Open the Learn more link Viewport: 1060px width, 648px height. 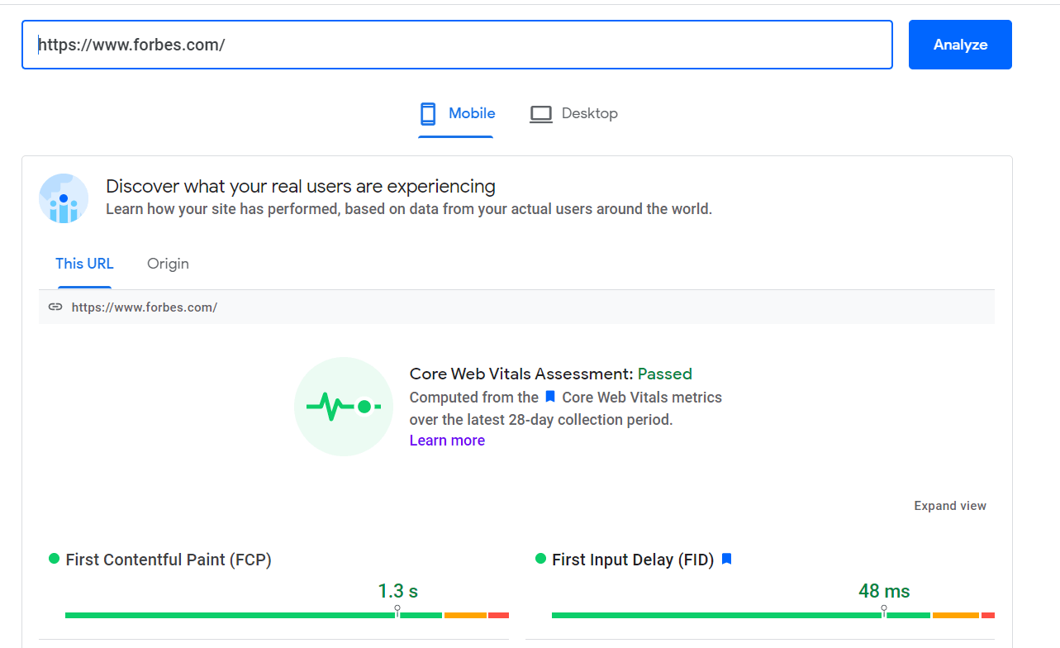(447, 441)
